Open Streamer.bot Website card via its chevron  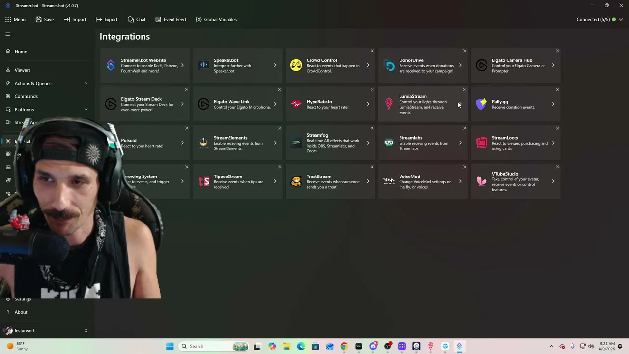tap(182, 65)
